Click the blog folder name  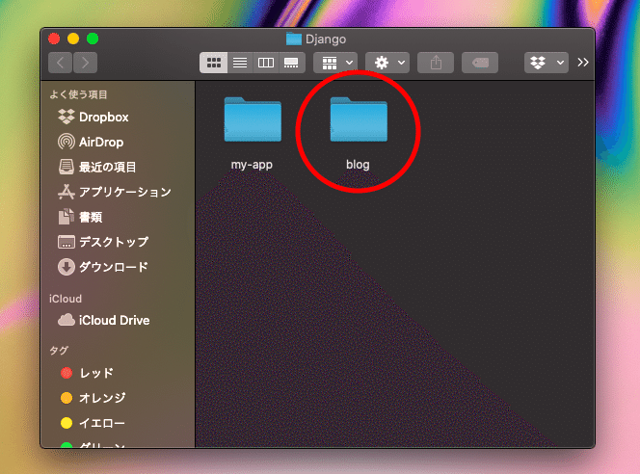tap(358, 165)
